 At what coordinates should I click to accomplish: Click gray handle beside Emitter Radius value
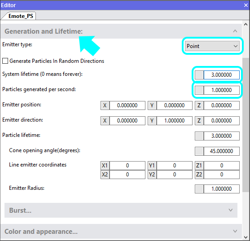(x=199, y=189)
